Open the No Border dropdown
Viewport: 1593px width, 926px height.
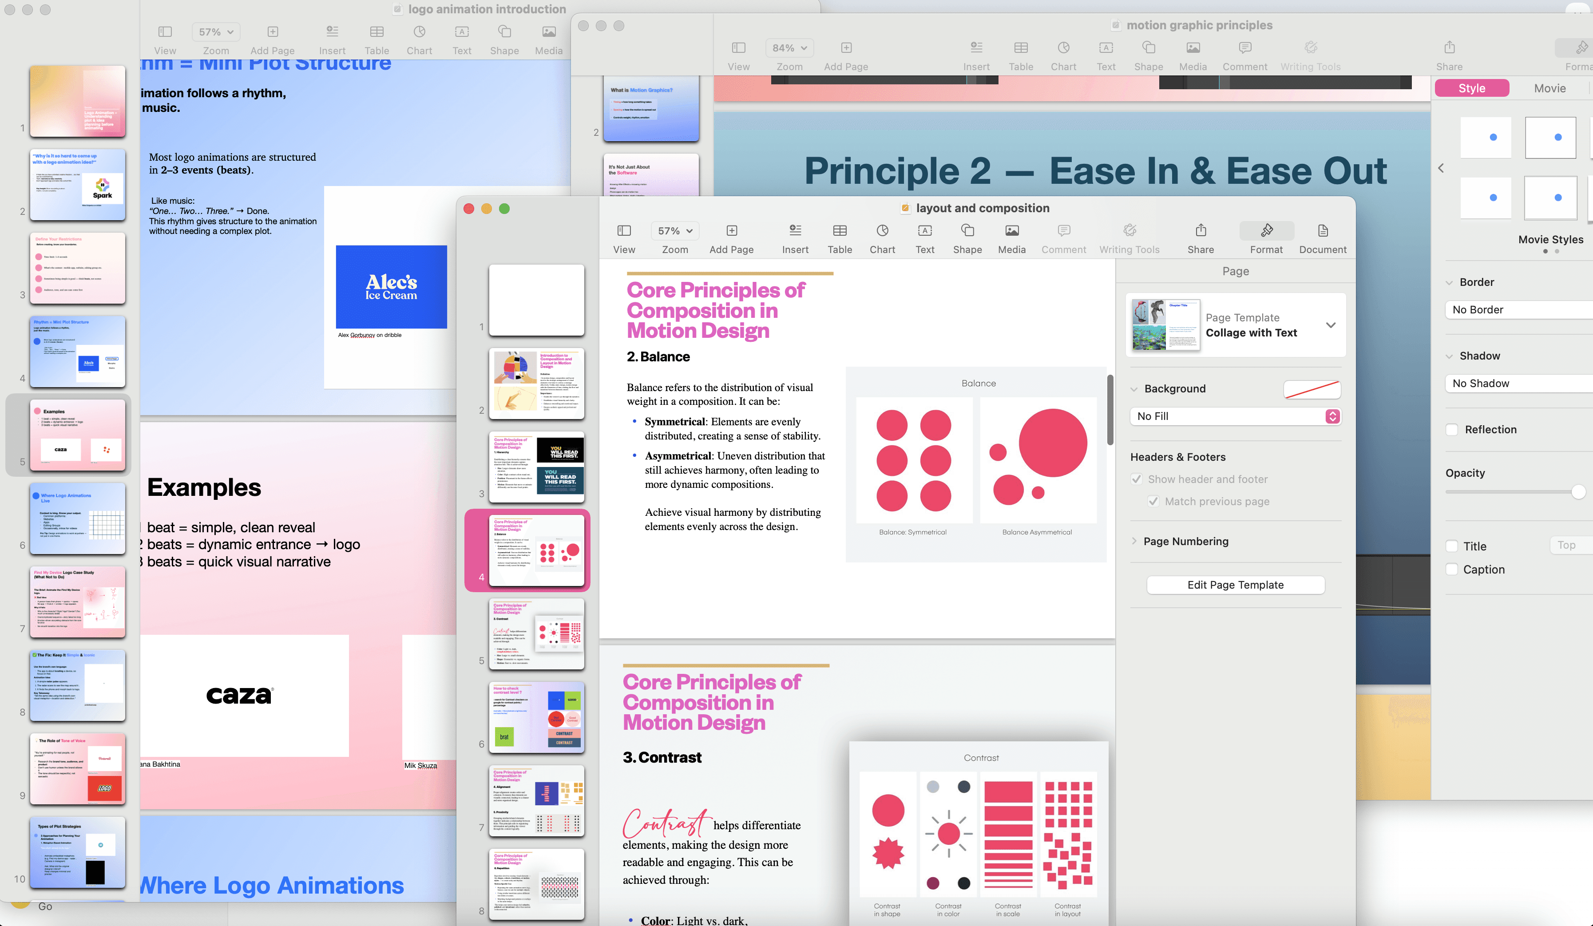pyautogui.click(x=1518, y=310)
